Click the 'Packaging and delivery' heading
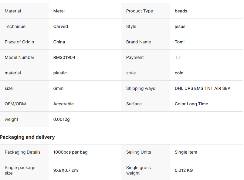 pos(27,137)
